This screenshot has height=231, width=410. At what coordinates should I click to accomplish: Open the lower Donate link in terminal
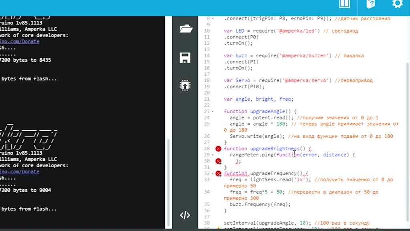coord(20,172)
